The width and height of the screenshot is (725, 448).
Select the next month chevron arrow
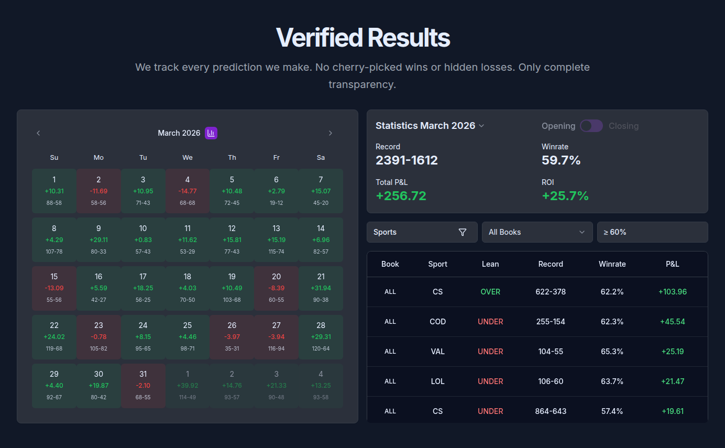[331, 133]
